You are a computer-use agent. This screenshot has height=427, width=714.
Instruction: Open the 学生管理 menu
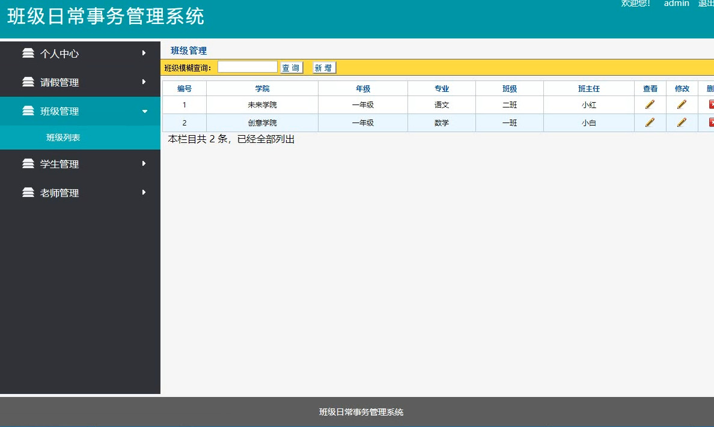pos(80,163)
